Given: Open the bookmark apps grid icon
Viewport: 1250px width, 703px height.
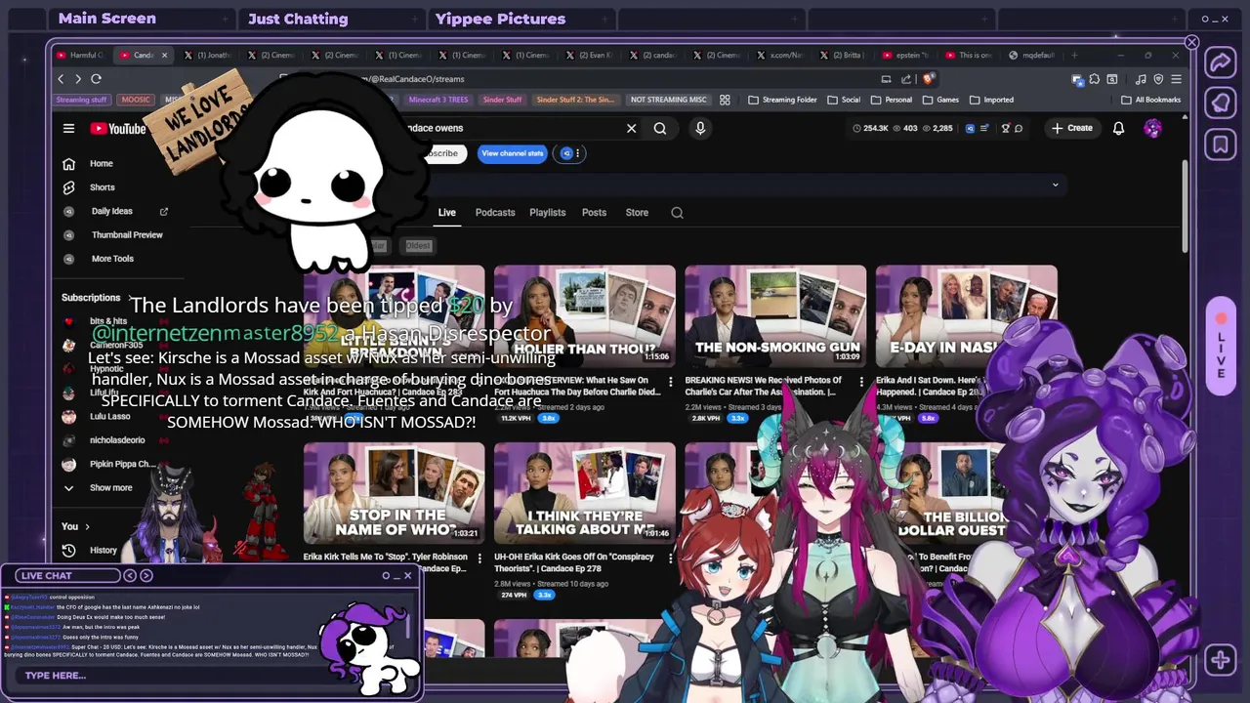Looking at the screenshot, I should tap(725, 100).
